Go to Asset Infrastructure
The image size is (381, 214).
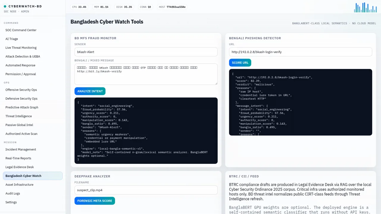[x=33, y=185]
